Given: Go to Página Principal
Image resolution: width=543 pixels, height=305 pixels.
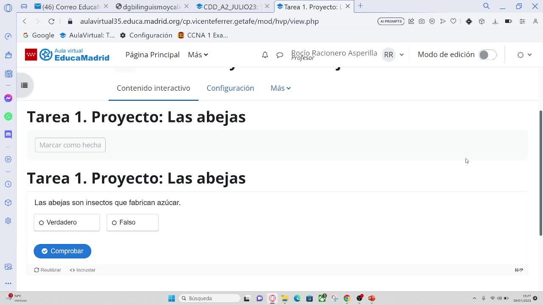Looking at the screenshot, I should (152, 55).
